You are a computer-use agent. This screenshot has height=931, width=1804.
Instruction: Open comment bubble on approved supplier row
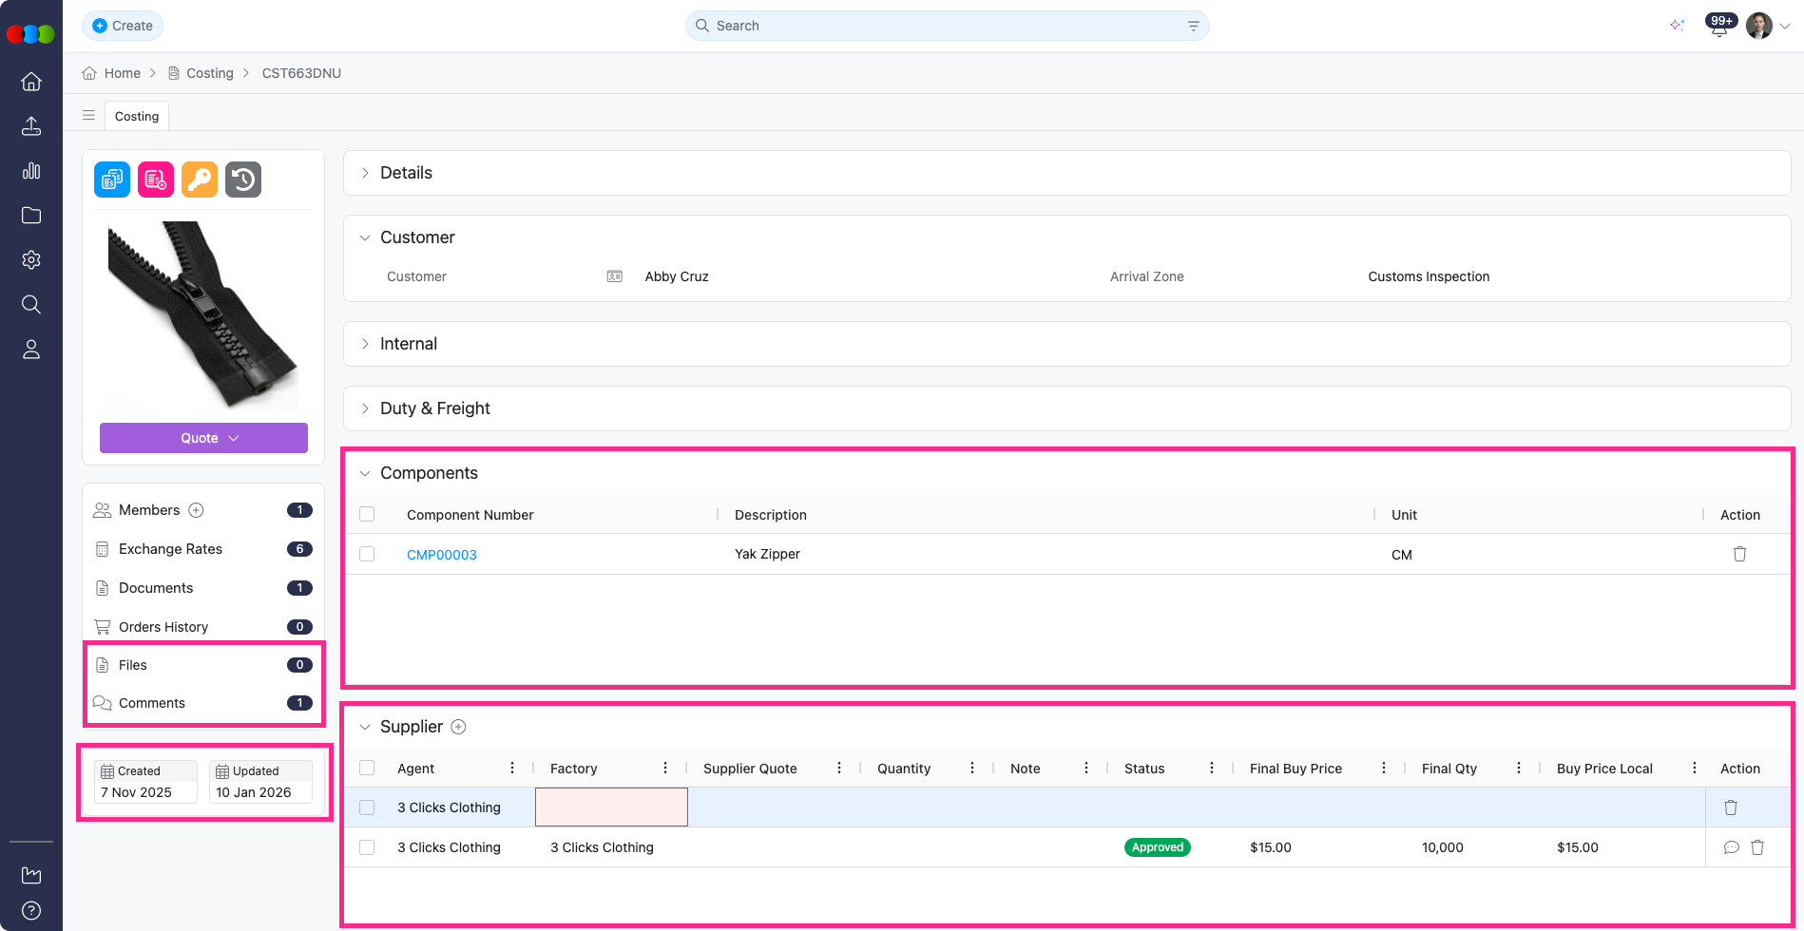(x=1731, y=847)
